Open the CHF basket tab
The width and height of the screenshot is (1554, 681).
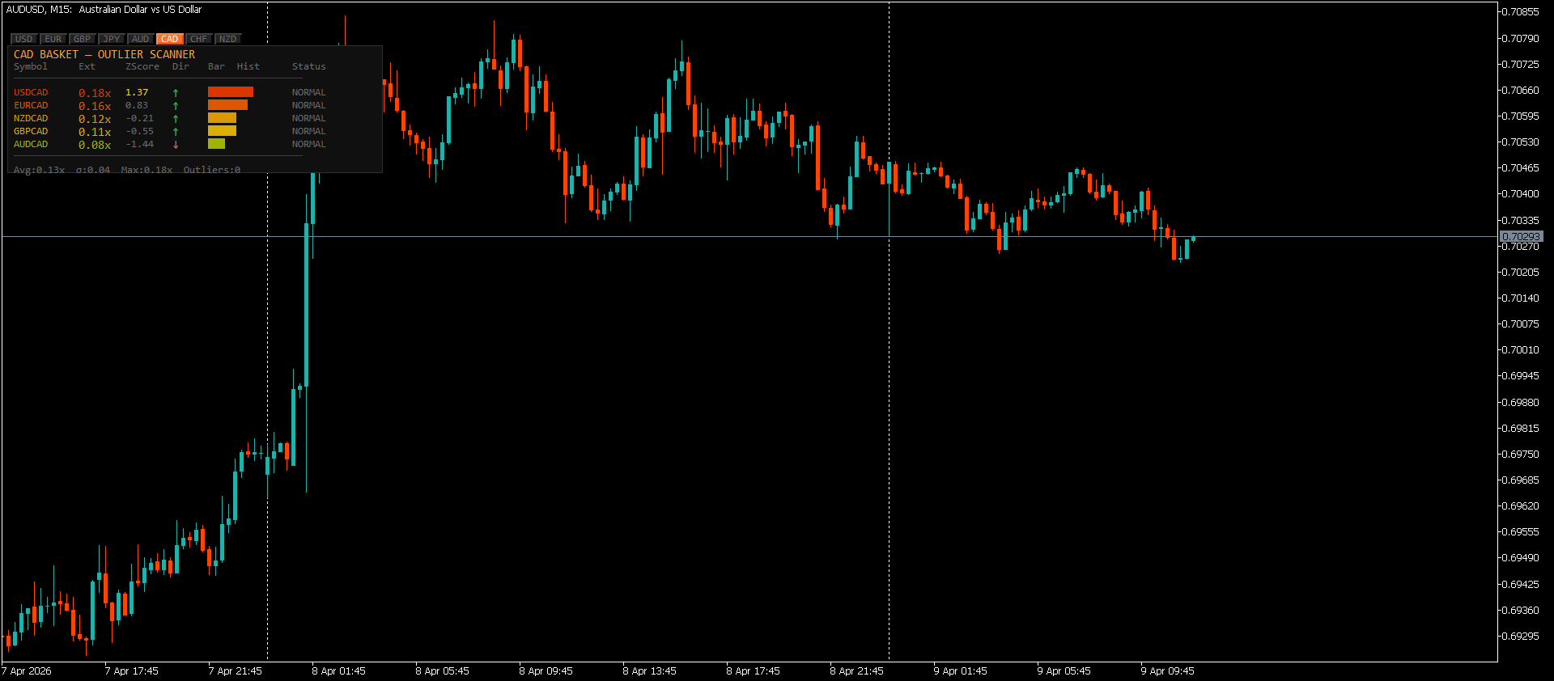(x=198, y=39)
